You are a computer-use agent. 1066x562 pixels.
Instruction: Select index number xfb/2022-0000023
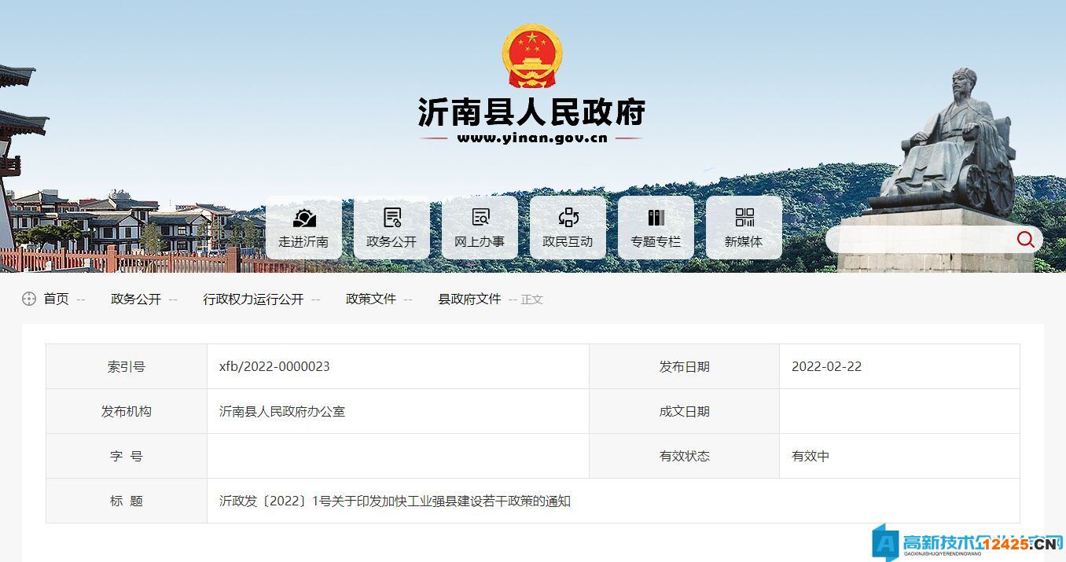pos(274,366)
